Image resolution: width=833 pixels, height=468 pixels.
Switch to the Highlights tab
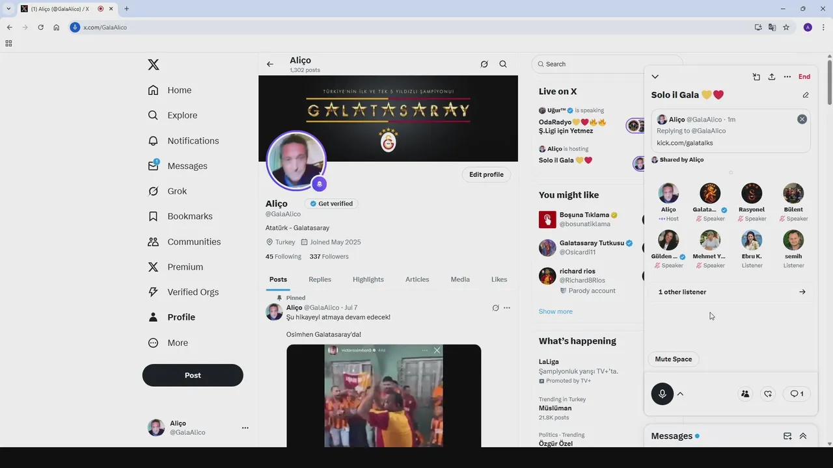pyautogui.click(x=368, y=279)
